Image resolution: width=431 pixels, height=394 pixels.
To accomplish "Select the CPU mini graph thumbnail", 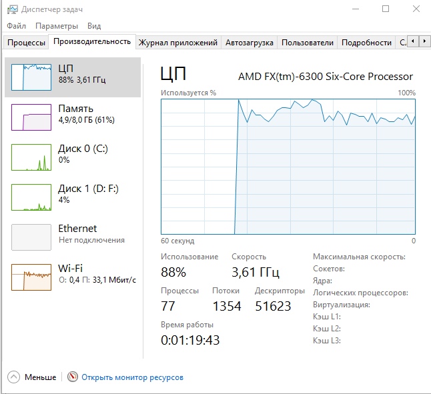I will click(x=31, y=77).
